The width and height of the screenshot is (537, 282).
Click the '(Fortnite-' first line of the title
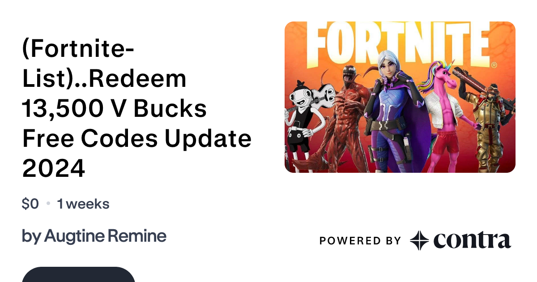[78, 50]
